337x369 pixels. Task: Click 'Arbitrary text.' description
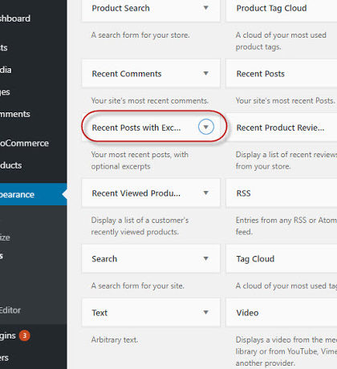click(x=115, y=340)
